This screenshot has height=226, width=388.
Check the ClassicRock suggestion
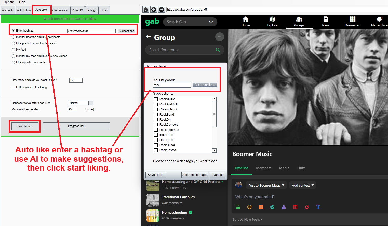[156, 109]
